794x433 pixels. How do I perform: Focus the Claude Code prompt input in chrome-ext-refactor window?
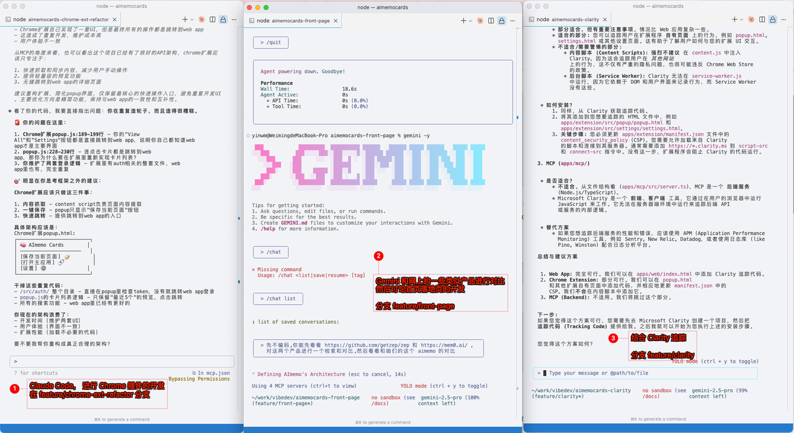[x=122, y=361]
